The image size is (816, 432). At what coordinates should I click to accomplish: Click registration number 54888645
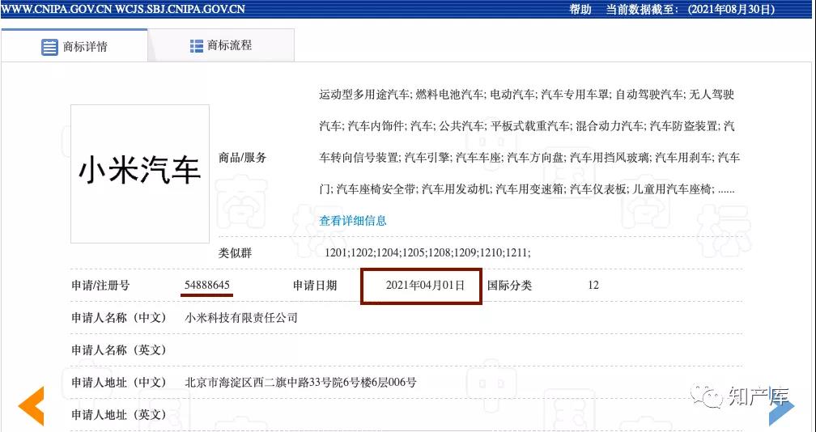click(207, 286)
